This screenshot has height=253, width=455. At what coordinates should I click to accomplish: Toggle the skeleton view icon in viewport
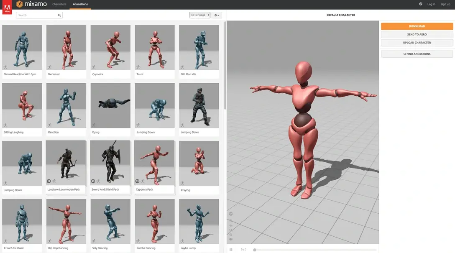(x=231, y=214)
